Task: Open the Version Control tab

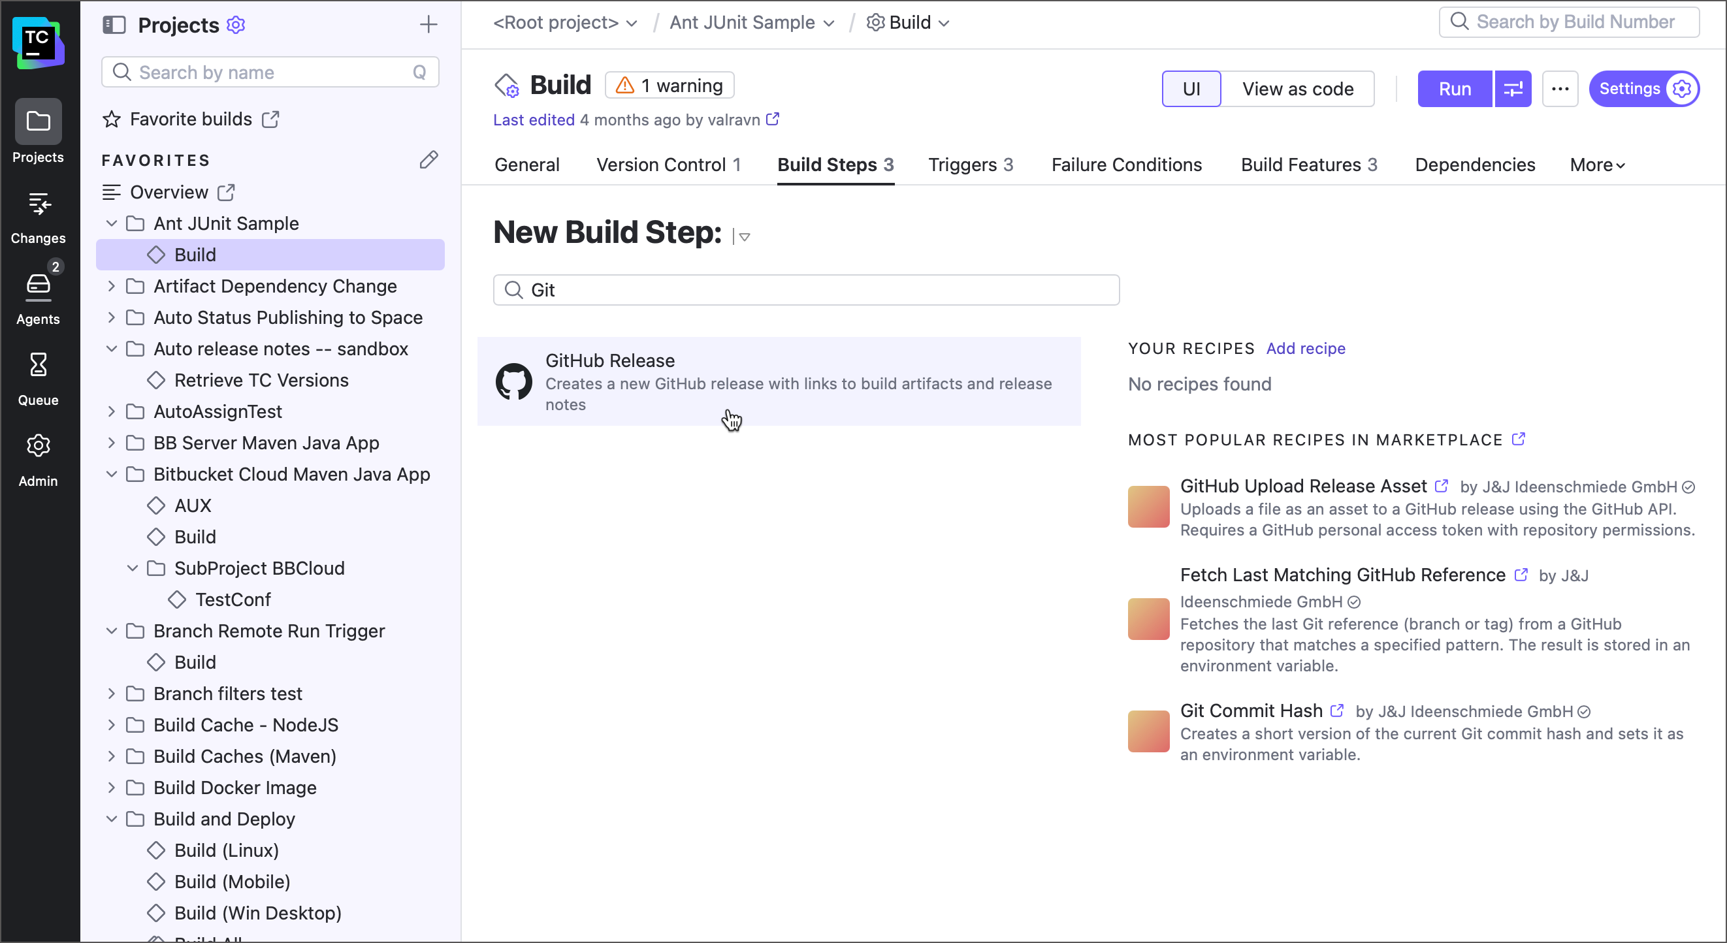Action: (668, 165)
